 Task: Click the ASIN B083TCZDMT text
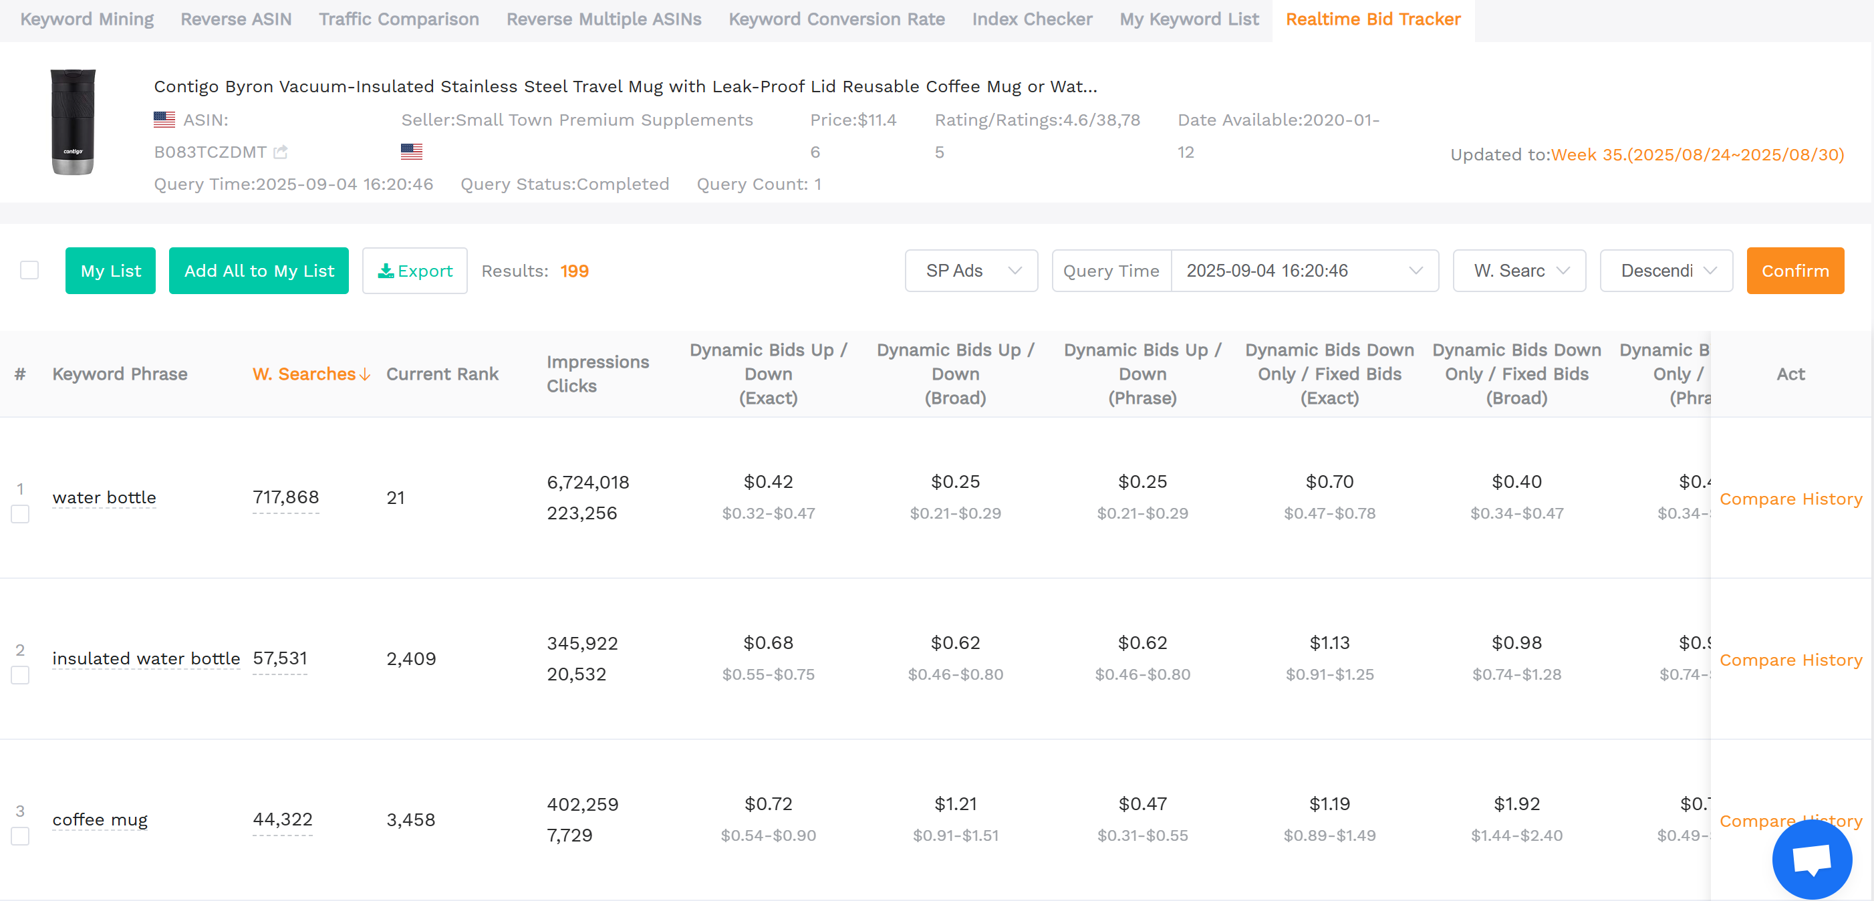coord(211,152)
